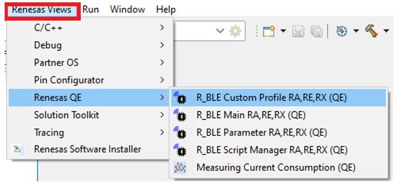Open Measuring Current Consumption (QE)
This screenshot has height=186, width=401.
click(279, 168)
